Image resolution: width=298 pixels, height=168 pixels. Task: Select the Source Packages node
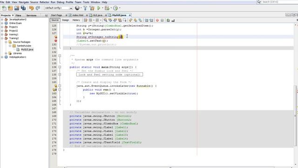click(21, 42)
